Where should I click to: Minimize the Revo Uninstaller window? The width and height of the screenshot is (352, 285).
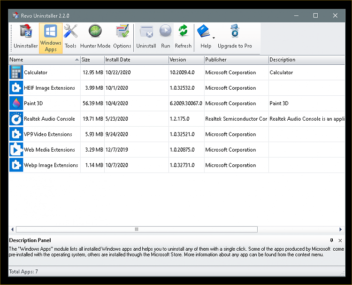coord(296,15)
